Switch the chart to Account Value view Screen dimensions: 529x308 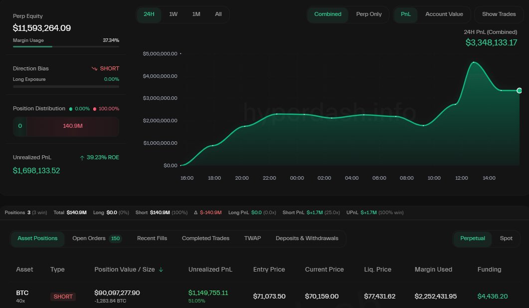tap(444, 14)
